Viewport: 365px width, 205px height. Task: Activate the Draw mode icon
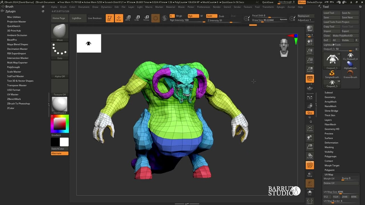[119, 18]
